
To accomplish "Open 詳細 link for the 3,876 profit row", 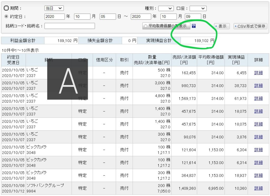I will point(258,137).
